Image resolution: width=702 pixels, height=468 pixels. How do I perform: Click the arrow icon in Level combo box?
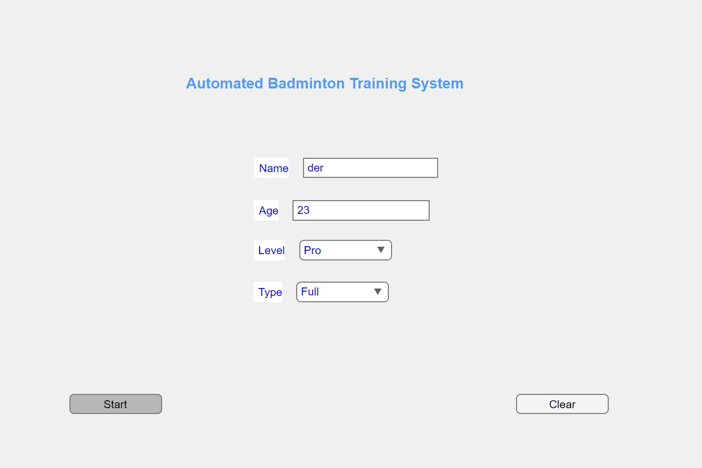[380, 250]
